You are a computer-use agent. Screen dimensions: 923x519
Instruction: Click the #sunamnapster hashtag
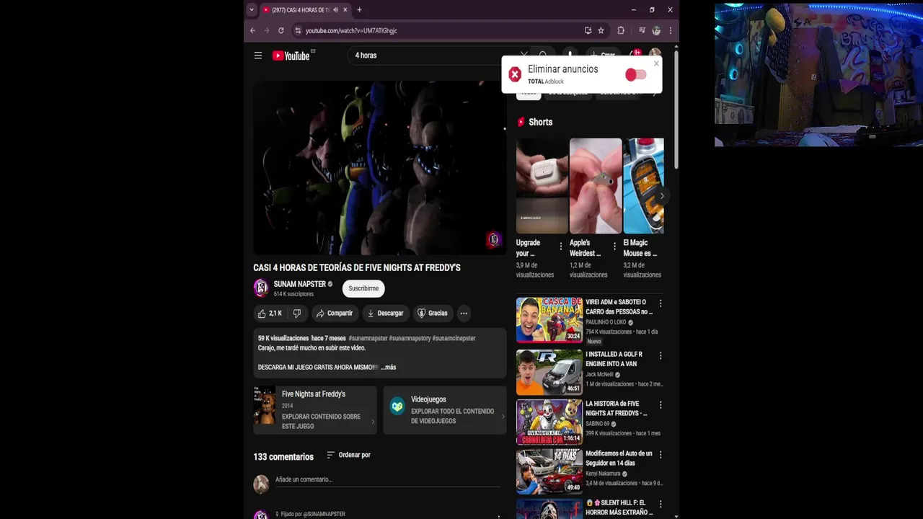tap(368, 338)
